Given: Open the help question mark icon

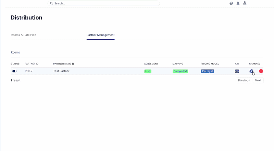Looking at the screenshot, I should (x=231, y=3).
